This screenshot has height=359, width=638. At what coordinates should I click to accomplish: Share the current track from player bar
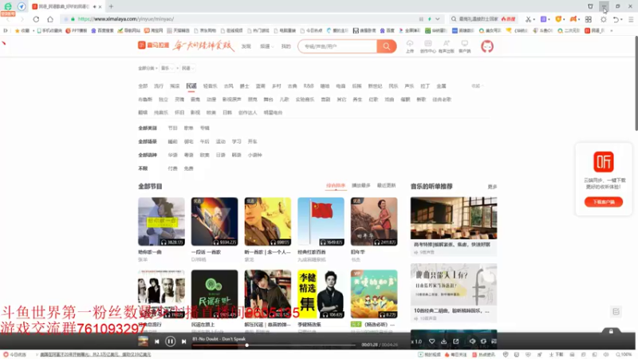[455, 341]
